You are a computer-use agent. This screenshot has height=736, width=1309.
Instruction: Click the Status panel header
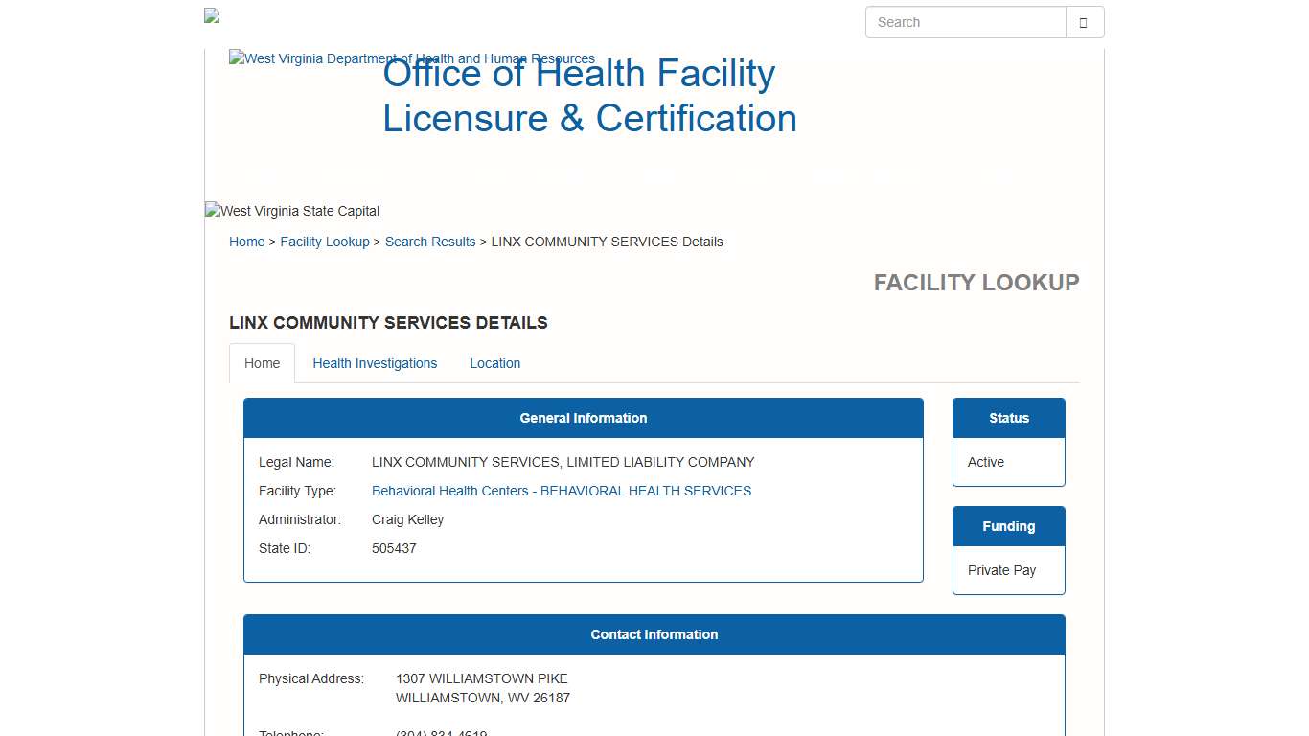pos(1008,418)
